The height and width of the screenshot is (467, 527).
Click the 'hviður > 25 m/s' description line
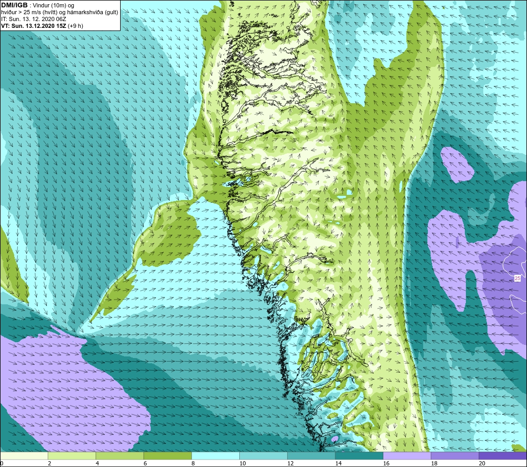60,13
